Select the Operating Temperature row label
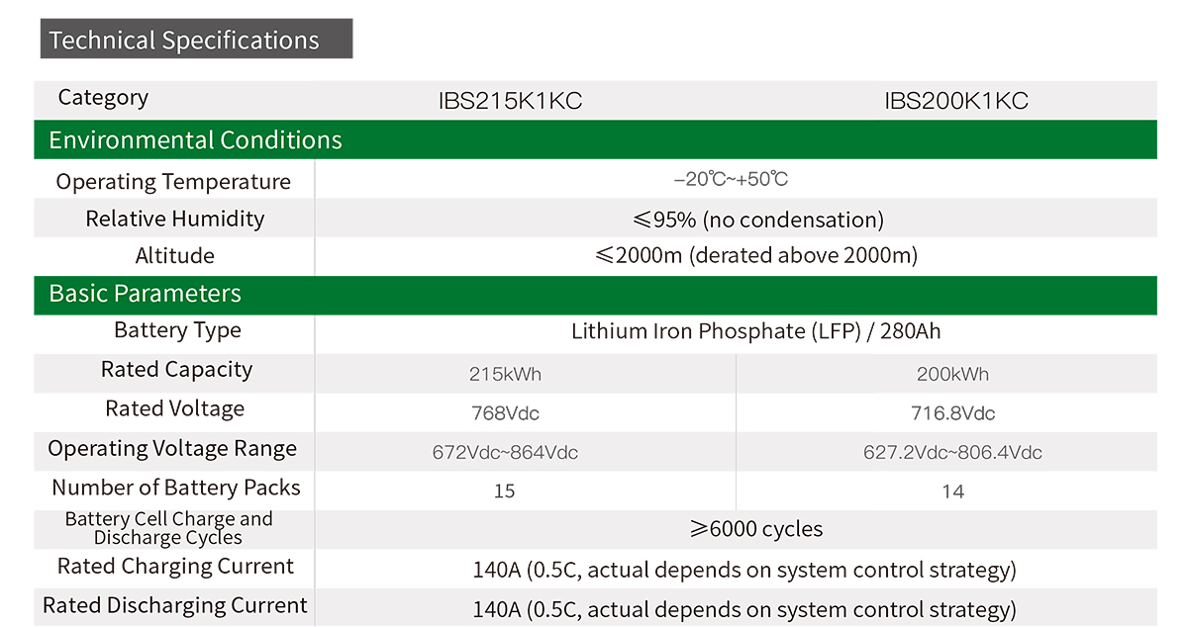 click(173, 182)
